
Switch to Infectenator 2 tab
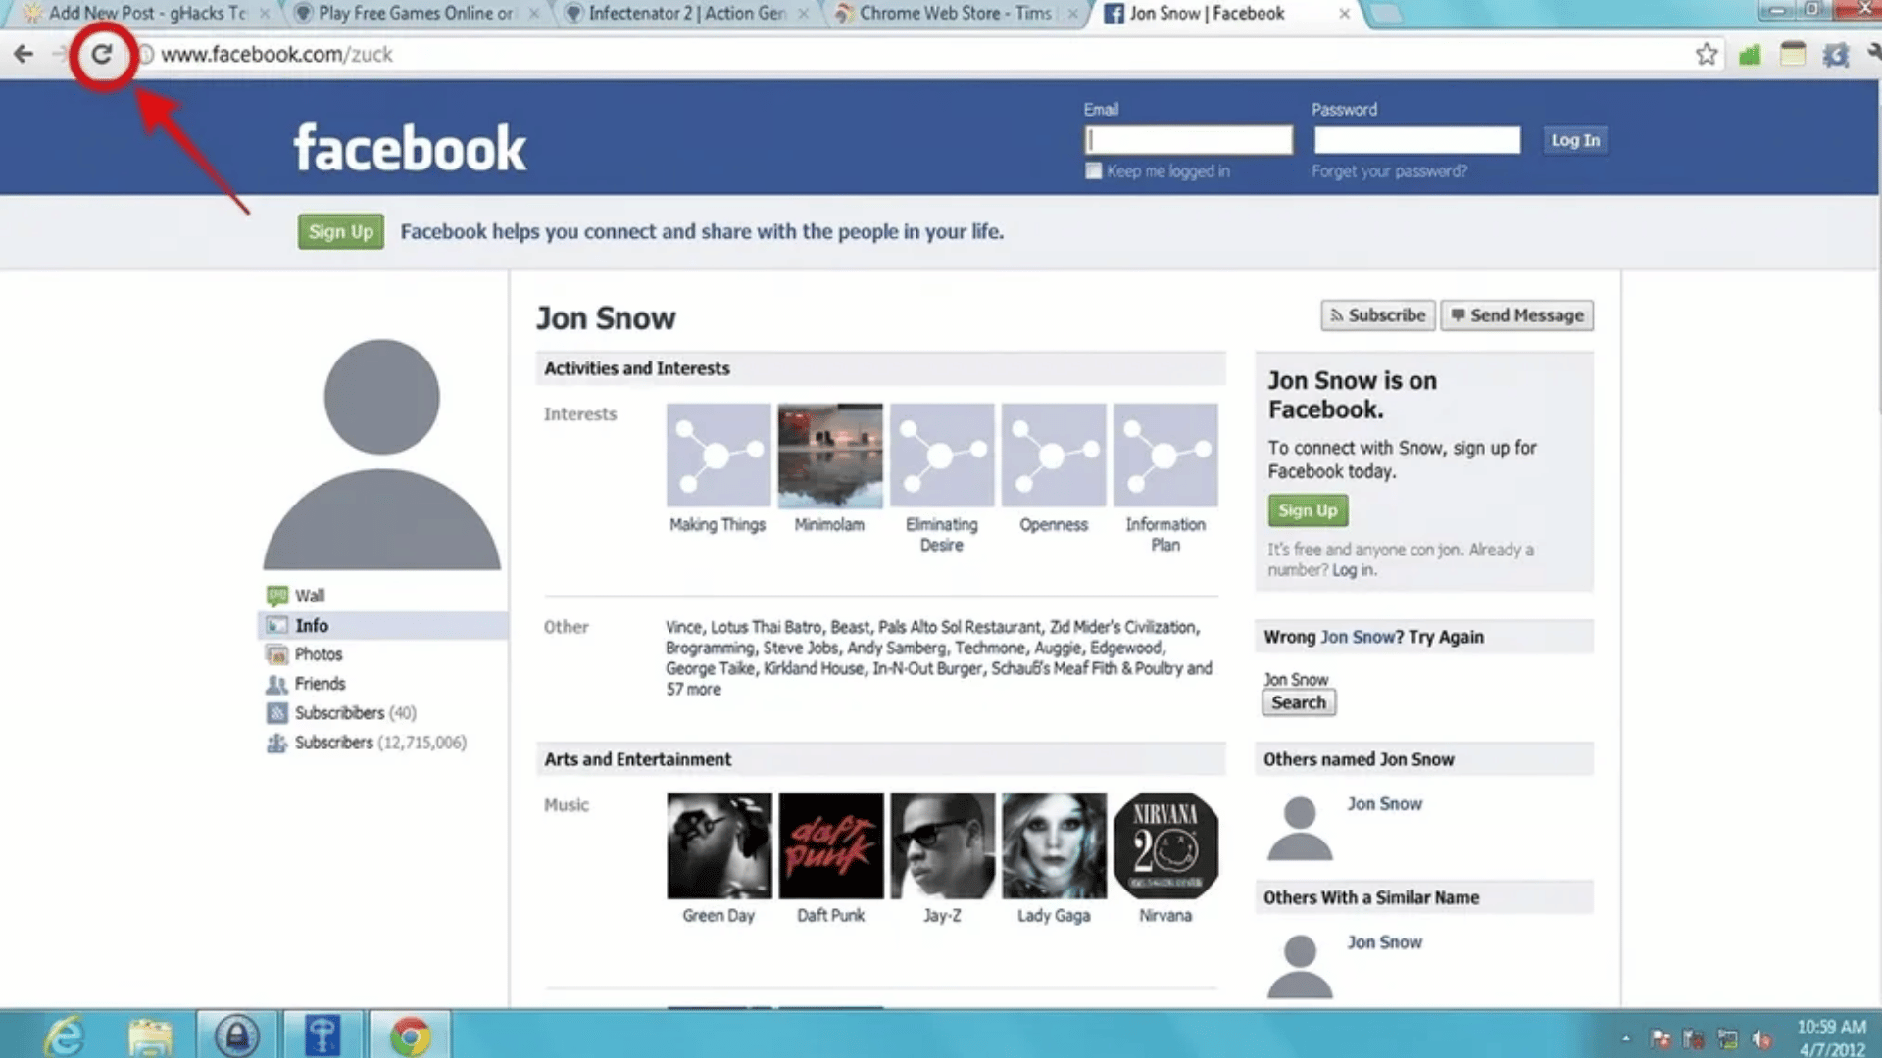point(686,14)
